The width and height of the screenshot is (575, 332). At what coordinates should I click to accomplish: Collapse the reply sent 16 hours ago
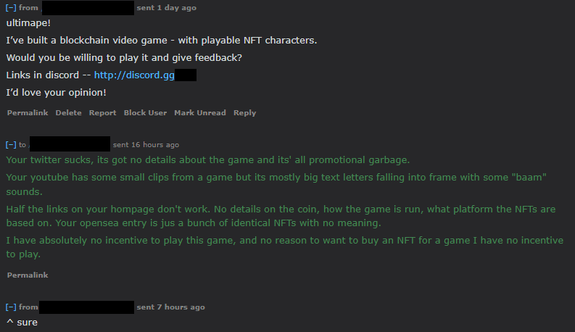[11, 145]
